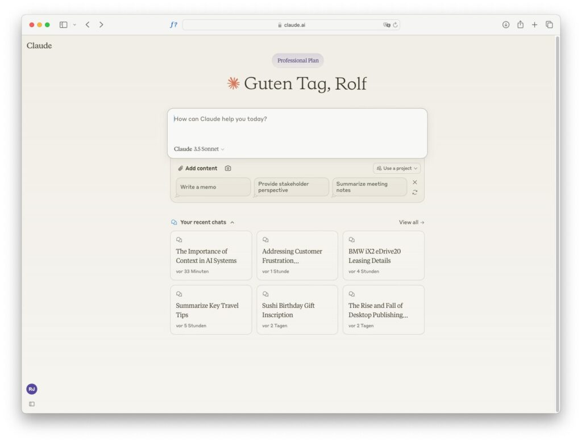Show the tab overview icon in Safari
This screenshot has width=582, height=442.
550,24
